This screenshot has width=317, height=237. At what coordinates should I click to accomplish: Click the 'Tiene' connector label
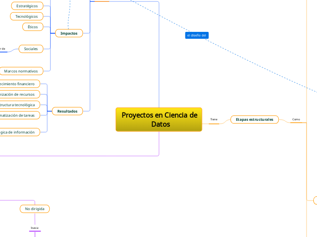tap(214, 119)
